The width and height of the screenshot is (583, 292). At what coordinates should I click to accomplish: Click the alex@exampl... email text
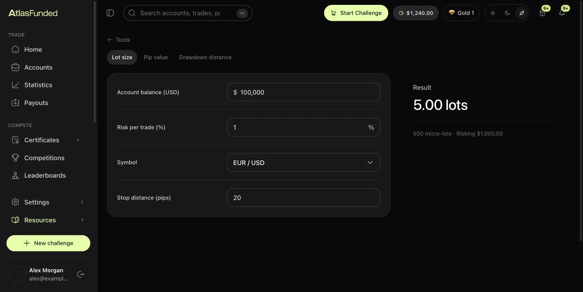pyautogui.click(x=49, y=279)
